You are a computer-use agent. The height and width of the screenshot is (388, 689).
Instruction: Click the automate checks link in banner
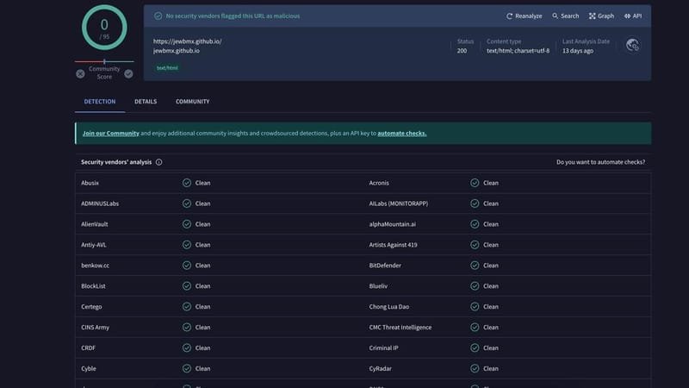coord(401,134)
